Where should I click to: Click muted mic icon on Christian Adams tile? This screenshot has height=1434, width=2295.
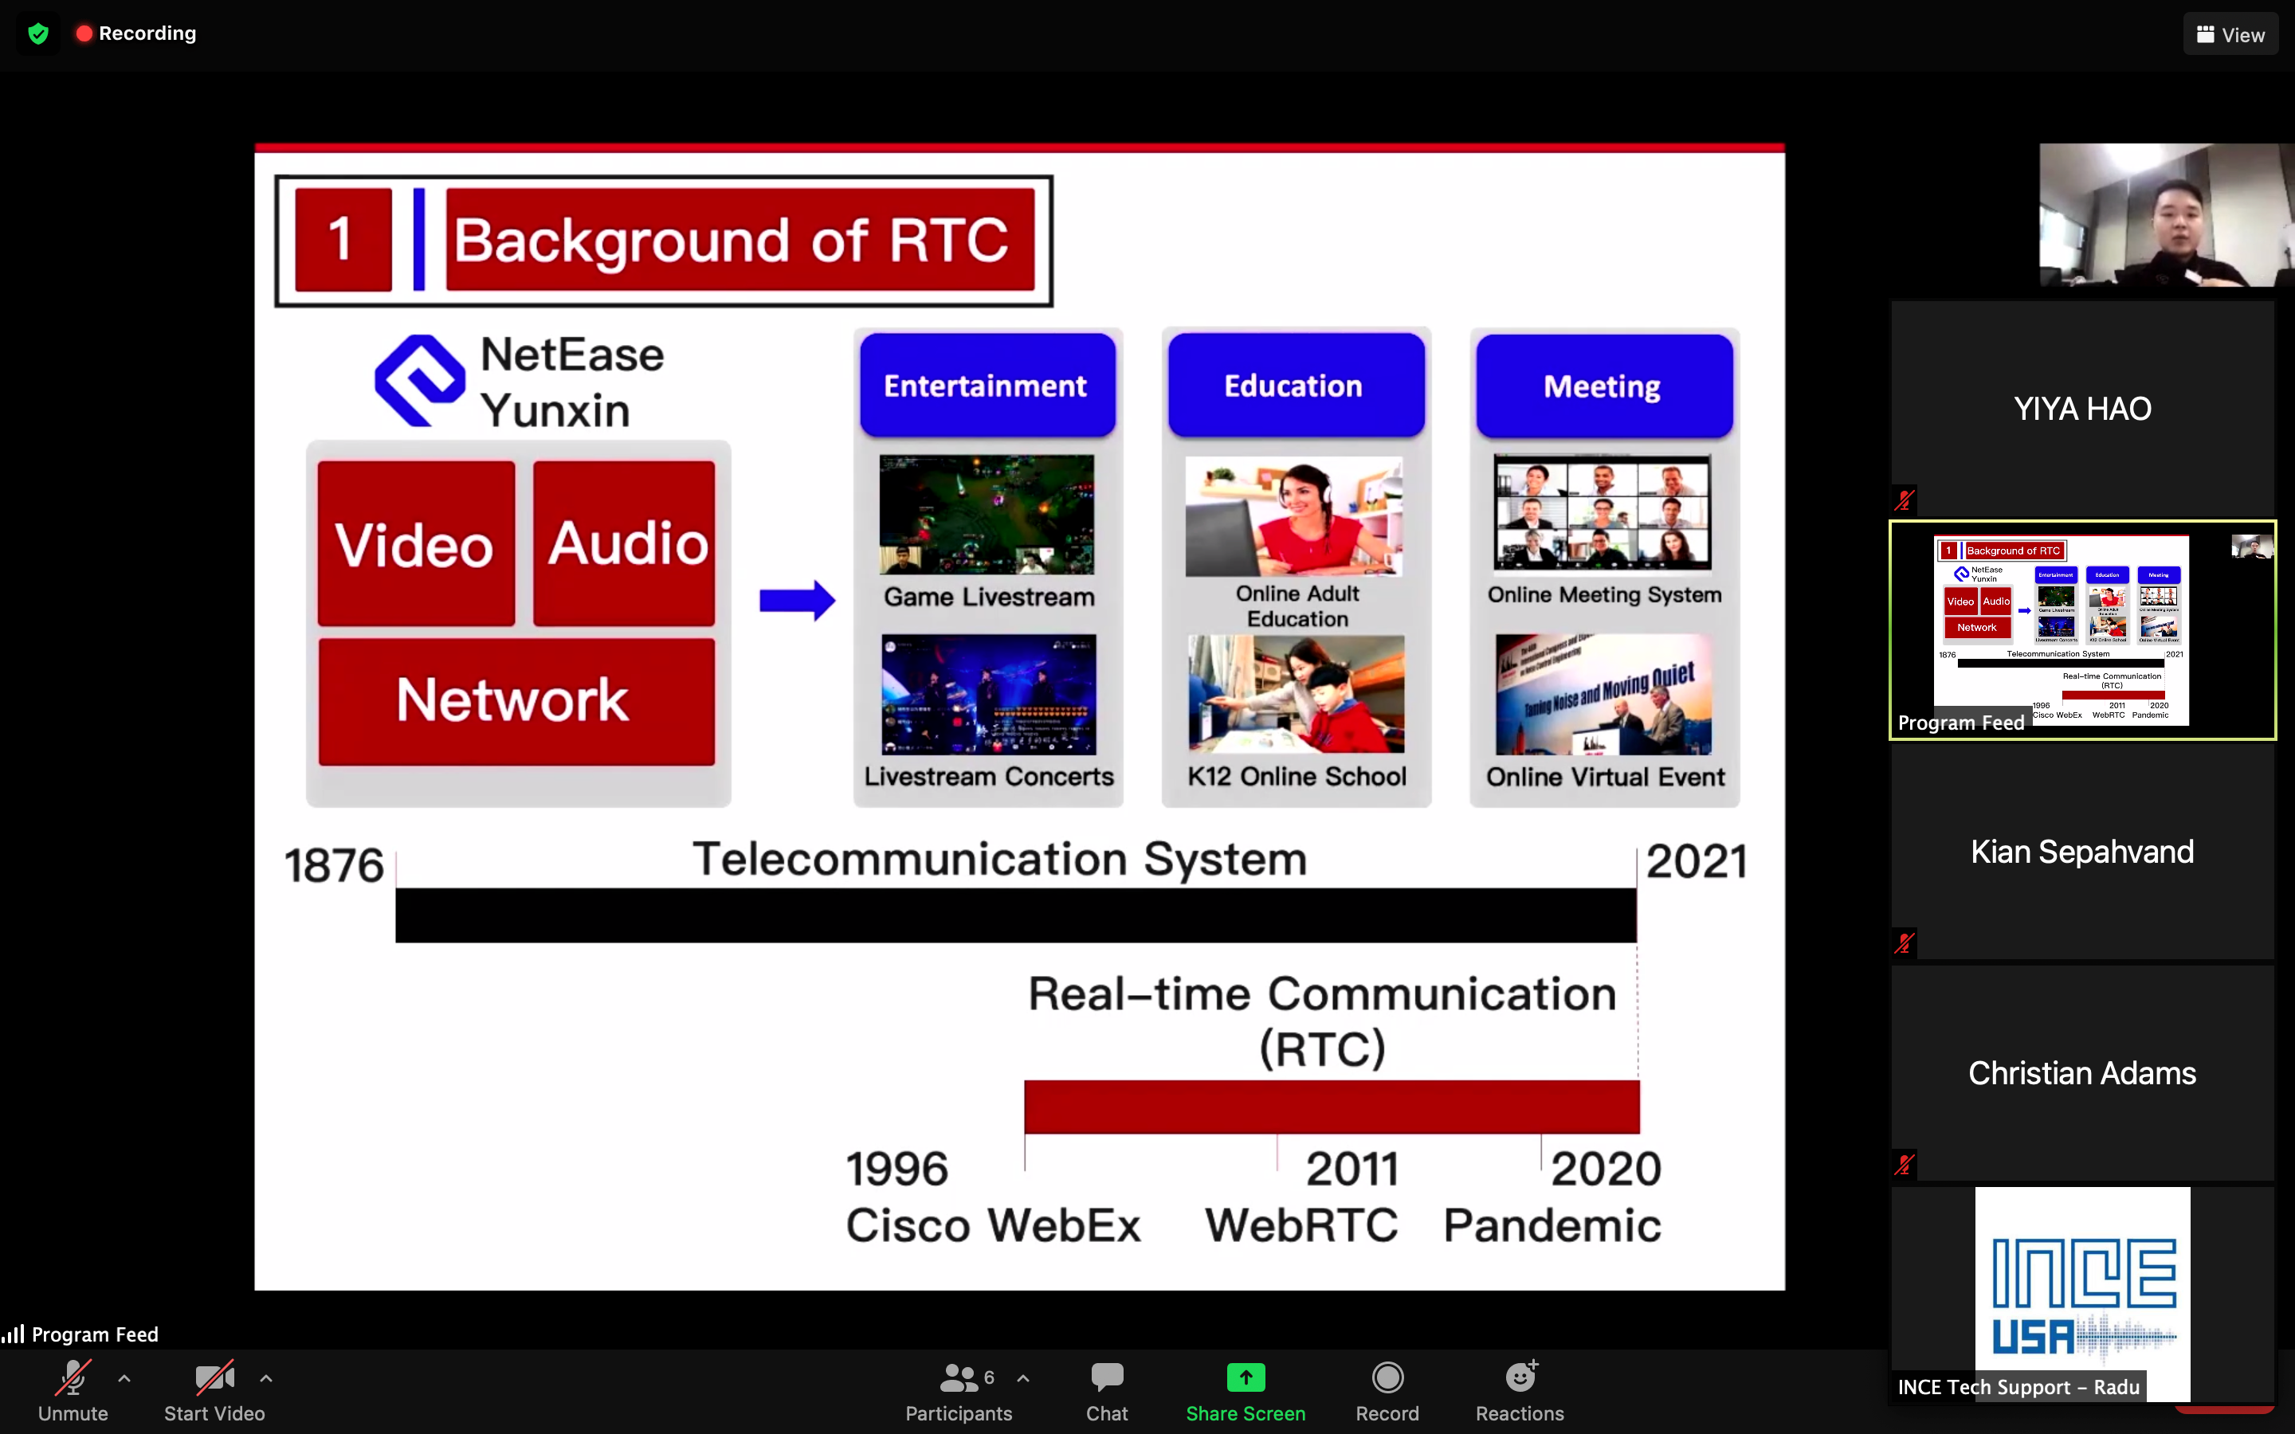click(x=1905, y=1165)
